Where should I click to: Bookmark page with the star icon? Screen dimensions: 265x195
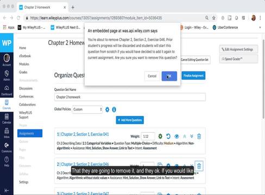pos(214,18)
